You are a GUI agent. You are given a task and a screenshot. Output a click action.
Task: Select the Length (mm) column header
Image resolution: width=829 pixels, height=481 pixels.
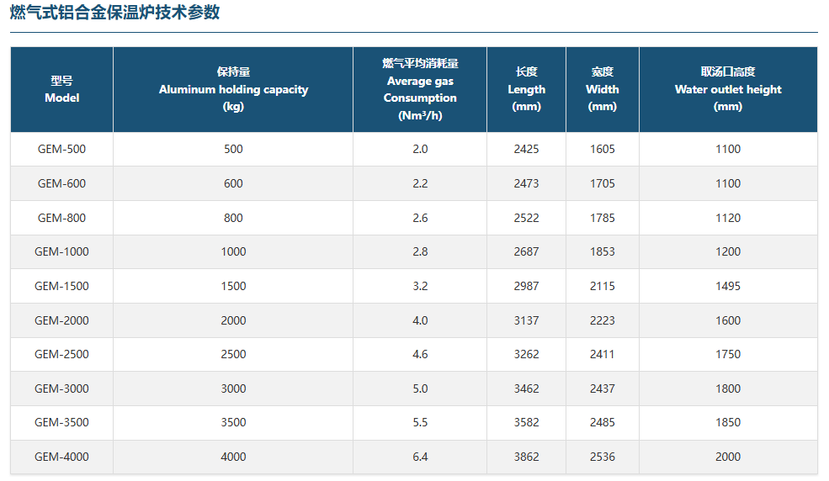(x=526, y=89)
